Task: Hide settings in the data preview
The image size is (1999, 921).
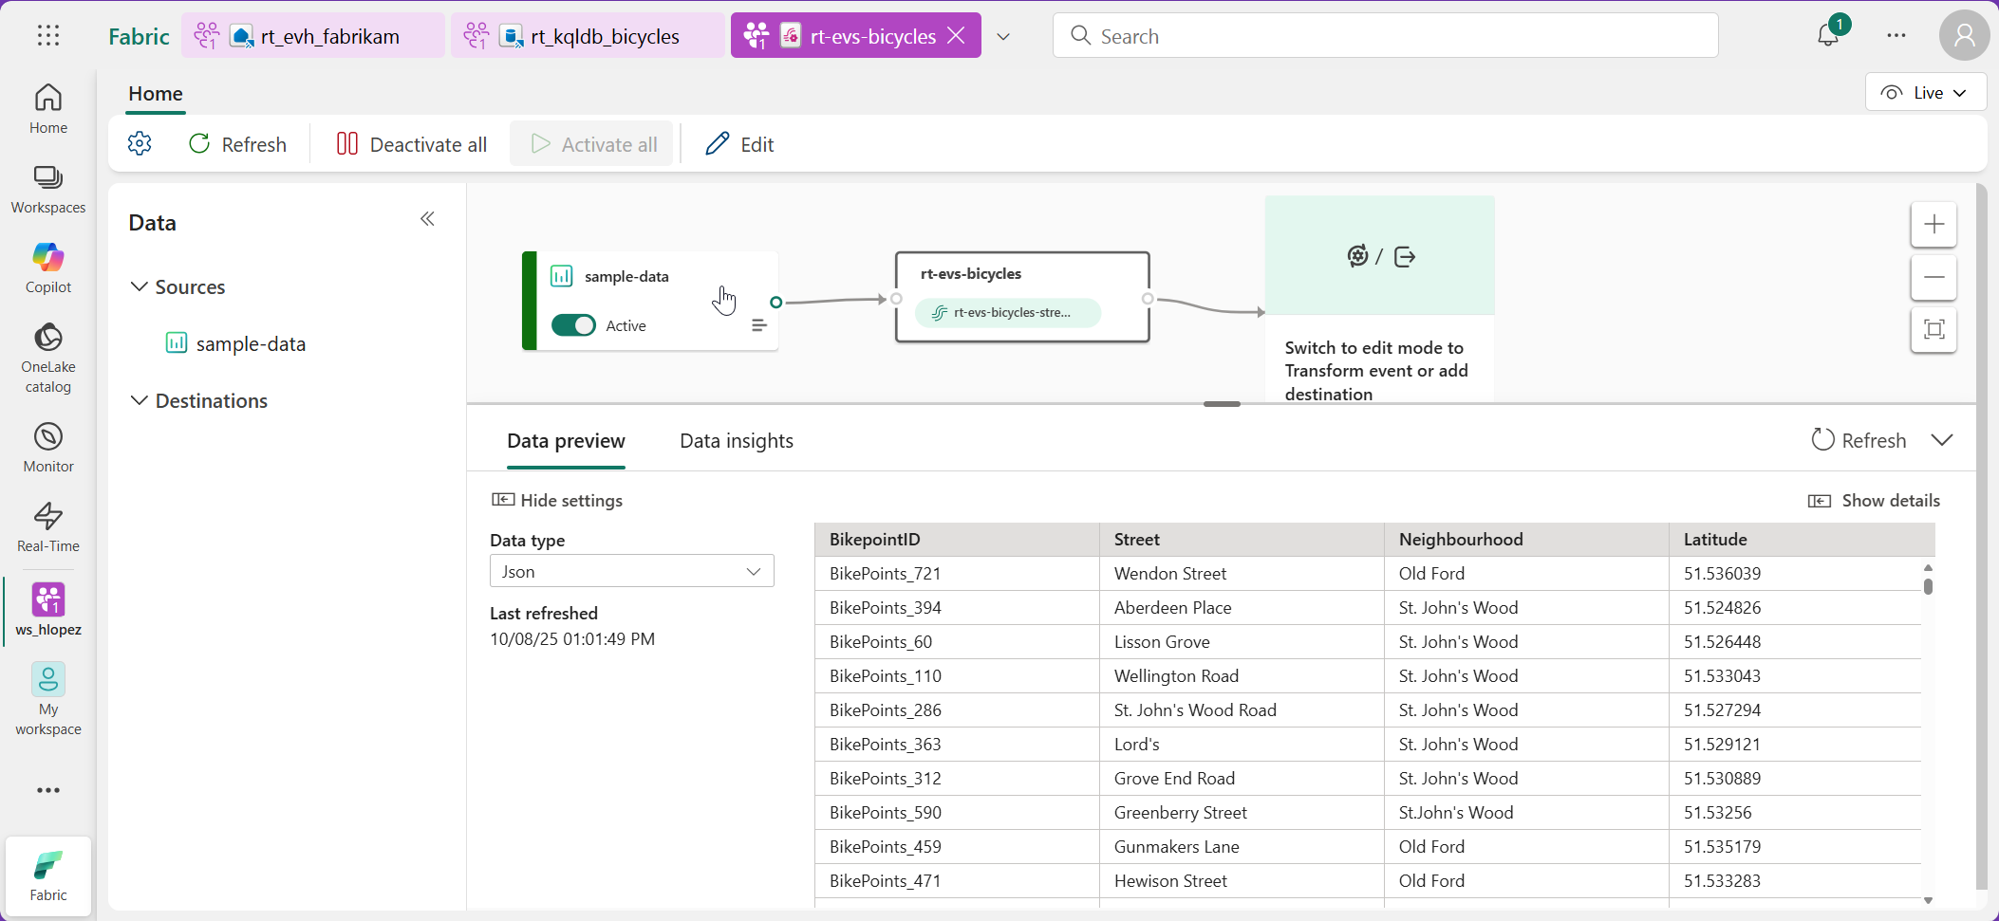Action: pyautogui.click(x=557, y=500)
